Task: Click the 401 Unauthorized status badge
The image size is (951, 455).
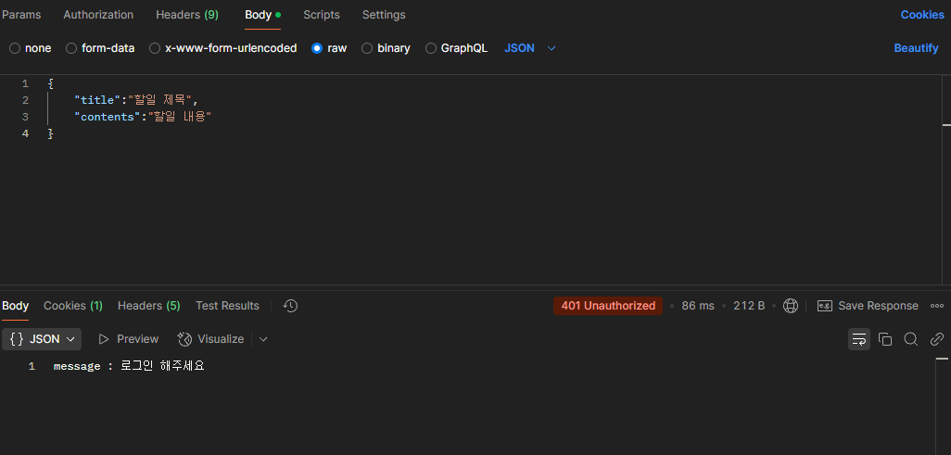Action: coord(608,306)
